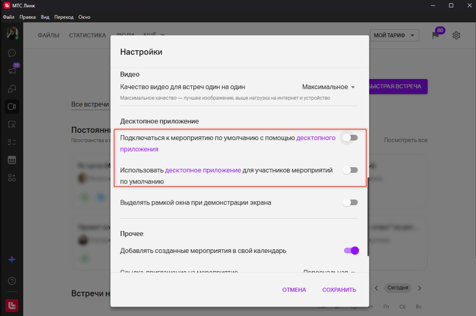This screenshot has height=316, width=476.
Task: Open settings gear icon at top right
Action: [456, 35]
